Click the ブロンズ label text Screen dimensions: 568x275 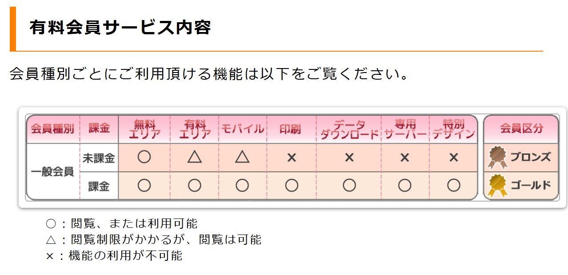click(531, 157)
